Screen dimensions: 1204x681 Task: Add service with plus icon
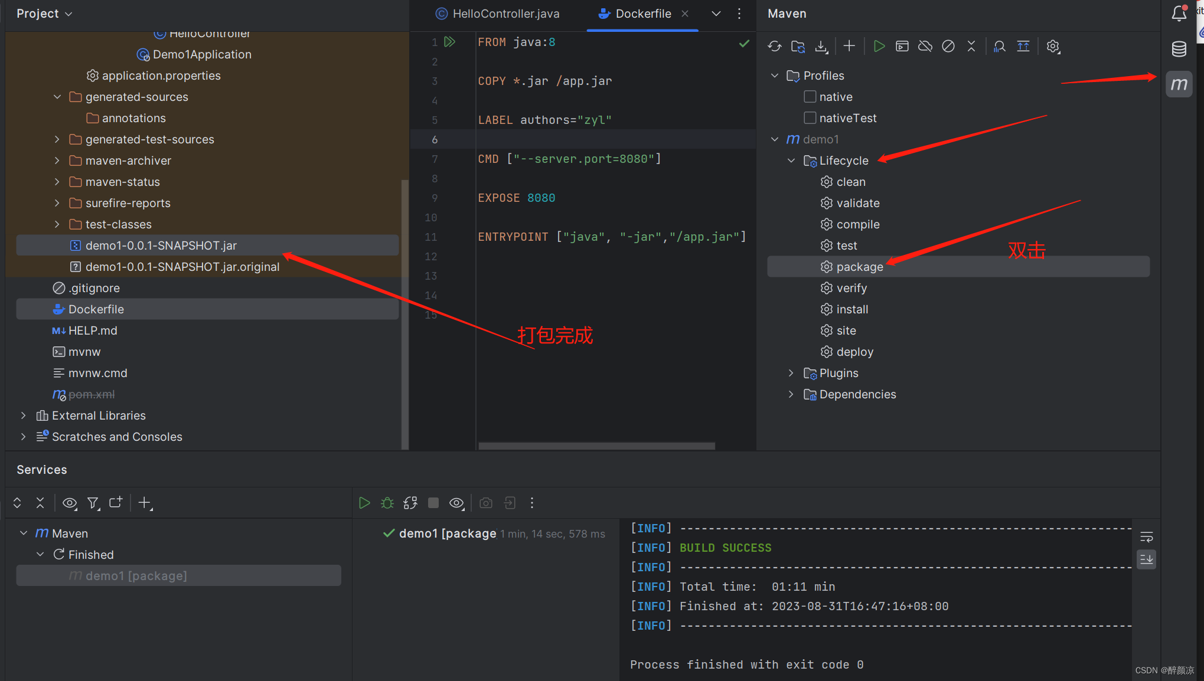coord(145,503)
